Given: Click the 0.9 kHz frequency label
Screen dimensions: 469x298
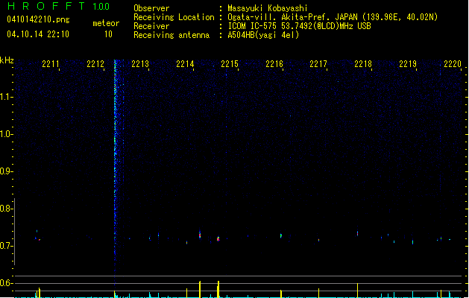Looking at the screenshot, I should click(x=6, y=171).
